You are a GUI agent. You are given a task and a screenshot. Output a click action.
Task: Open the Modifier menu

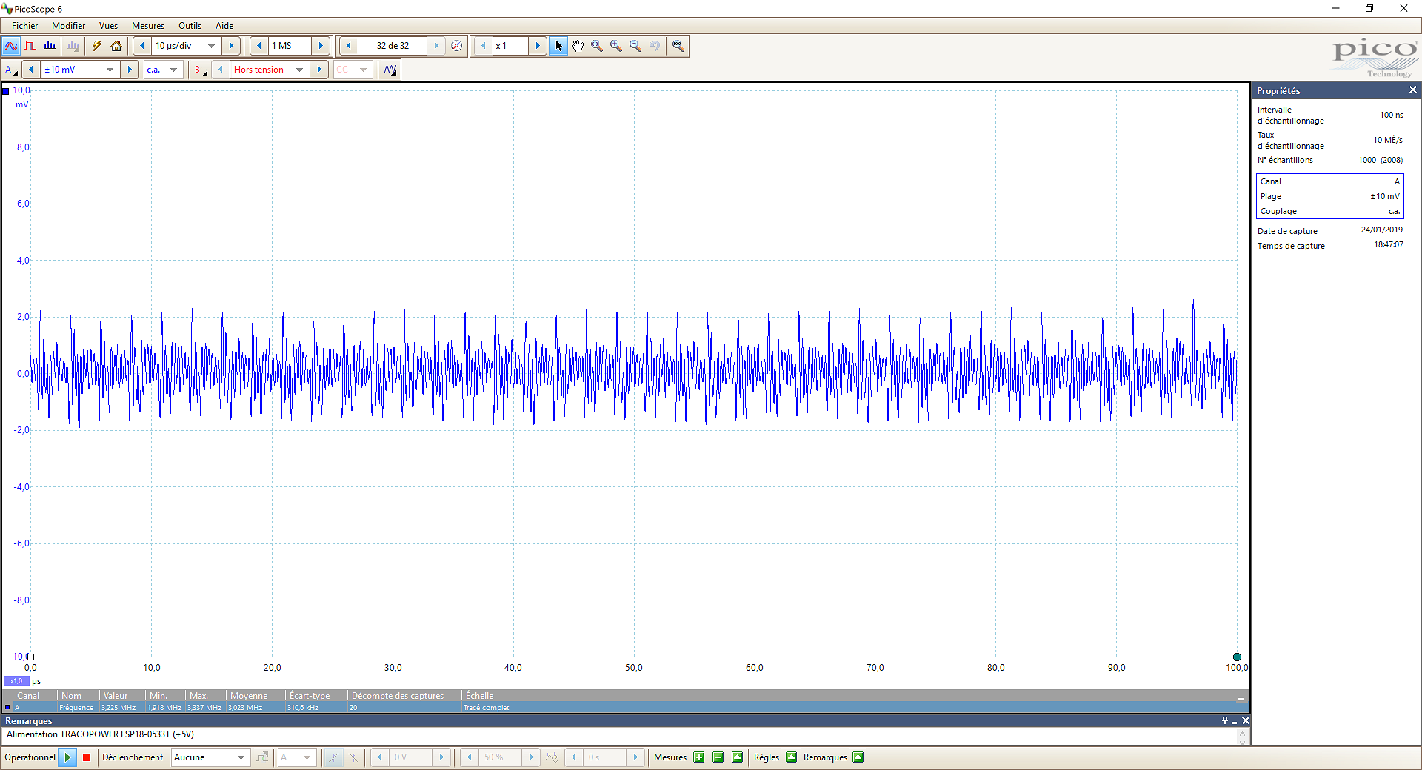pyautogui.click(x=68, y=26)
